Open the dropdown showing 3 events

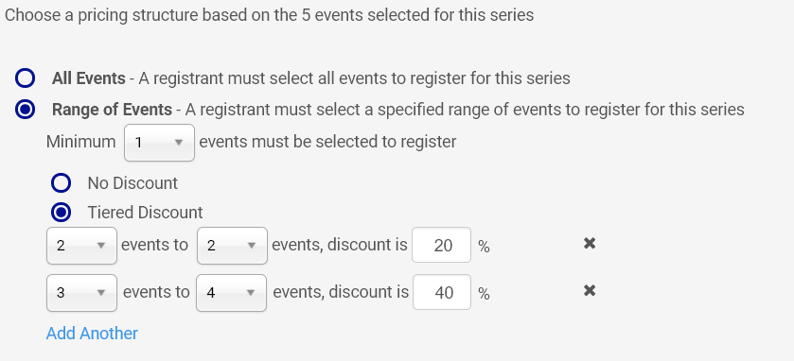coord(81,293)
